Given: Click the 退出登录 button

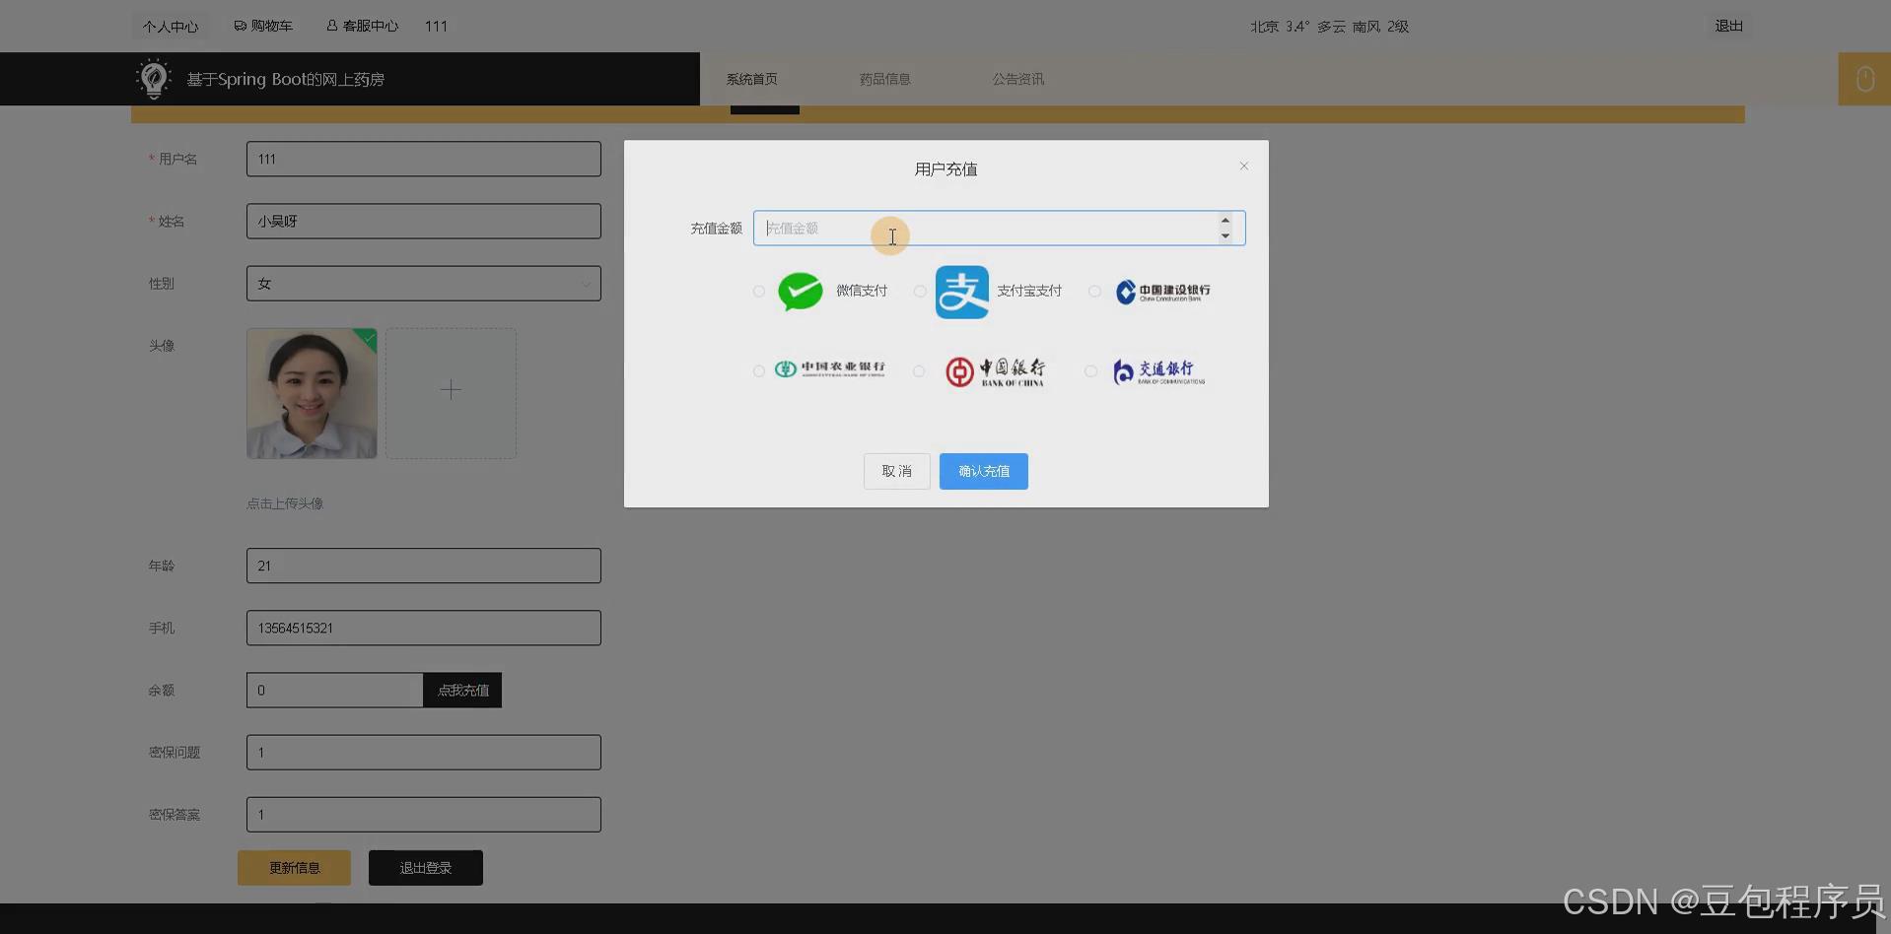Looking at the screenshot, I should point(426,868).
